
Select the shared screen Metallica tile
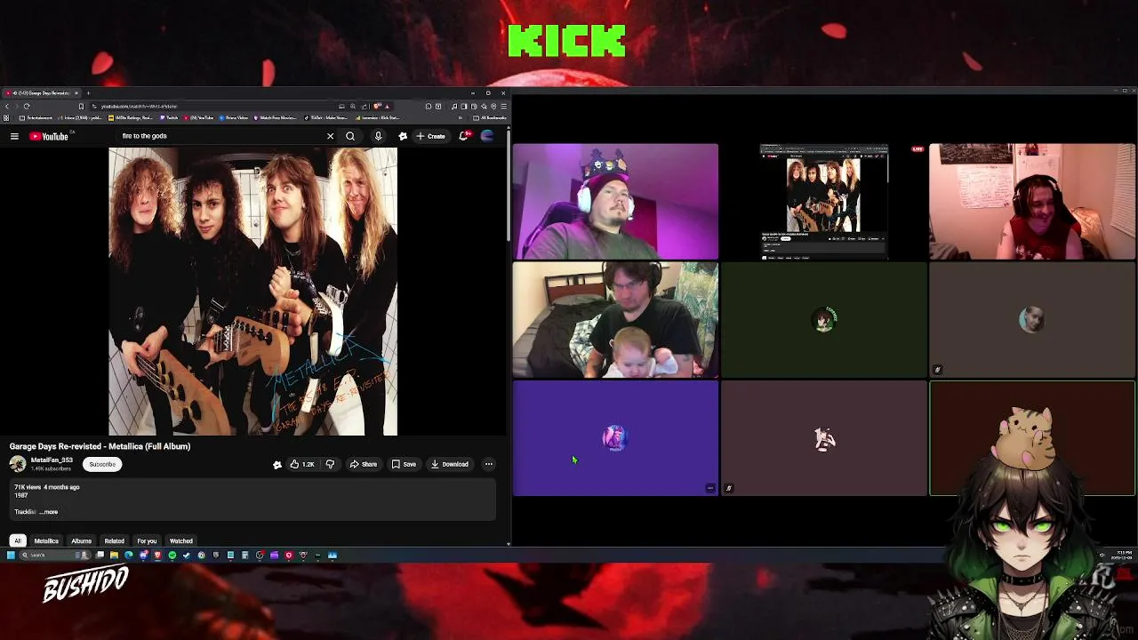click(x=823, y=201)
